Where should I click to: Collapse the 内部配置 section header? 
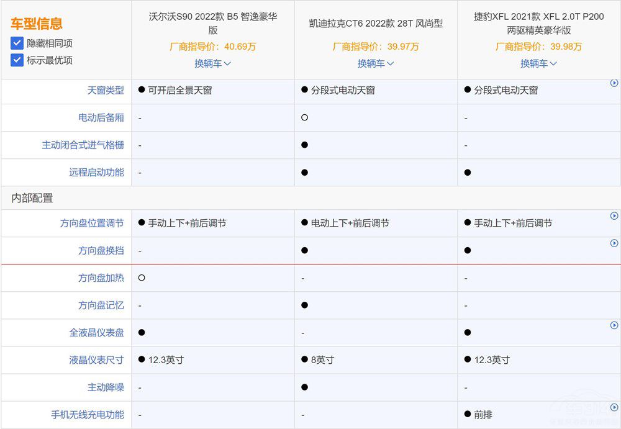31,199
